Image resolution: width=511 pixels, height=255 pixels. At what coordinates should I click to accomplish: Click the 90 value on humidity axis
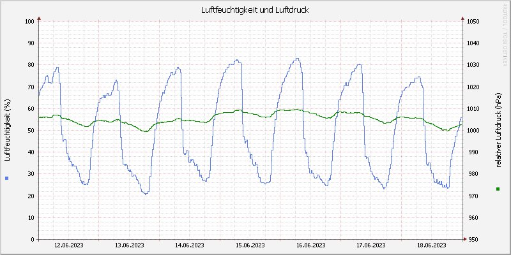(x=31, y=43)
